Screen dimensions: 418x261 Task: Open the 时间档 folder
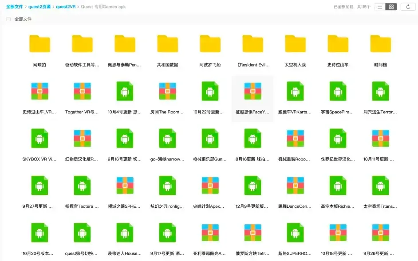[x=380, y=44]
